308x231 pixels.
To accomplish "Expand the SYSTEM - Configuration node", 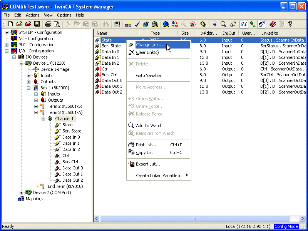I will point(7,32).
